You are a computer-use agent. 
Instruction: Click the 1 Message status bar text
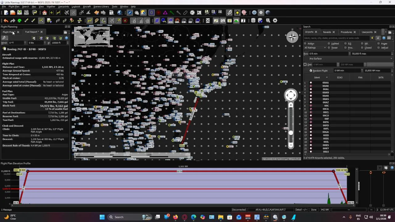6,210
